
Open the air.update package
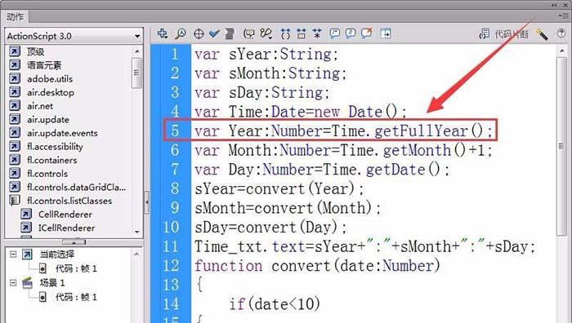[47, 119]
